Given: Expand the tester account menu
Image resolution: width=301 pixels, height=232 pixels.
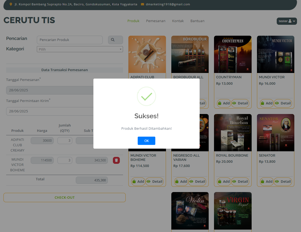Looking at the screenshot, I should [x=287, y=21].
